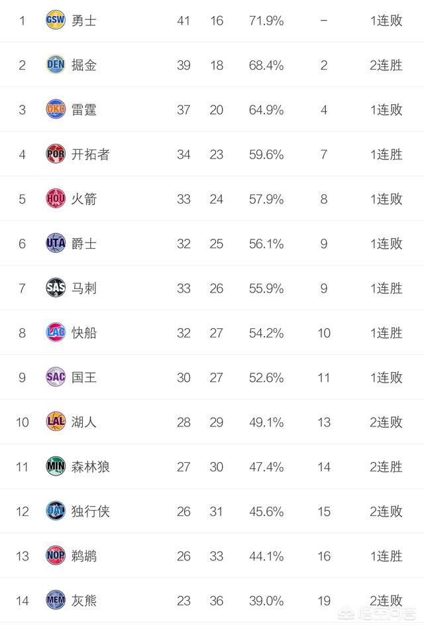This screenshot has height=628, width=424.
Task: Select the SAC Kings team logo
Action: [56, 377]
